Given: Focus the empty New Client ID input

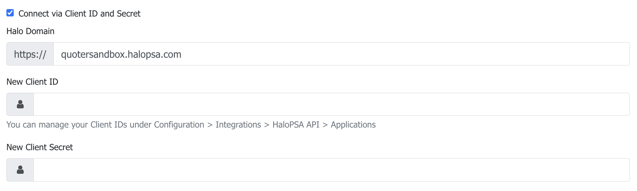Looking at the screenshot, I should (x=332, y=104).
